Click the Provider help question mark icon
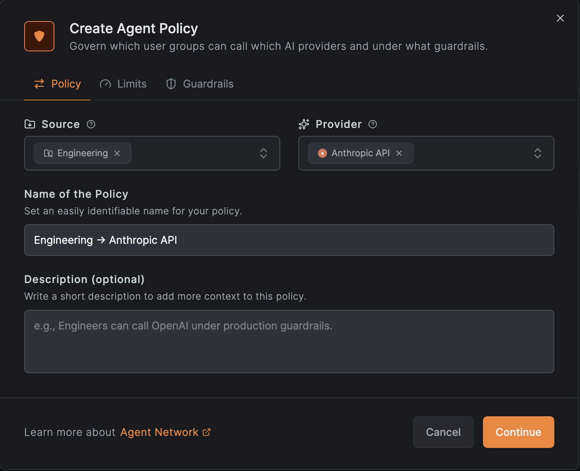Image resolution: width=580 pixels, height=471 pixels. [x=373, y=124]
